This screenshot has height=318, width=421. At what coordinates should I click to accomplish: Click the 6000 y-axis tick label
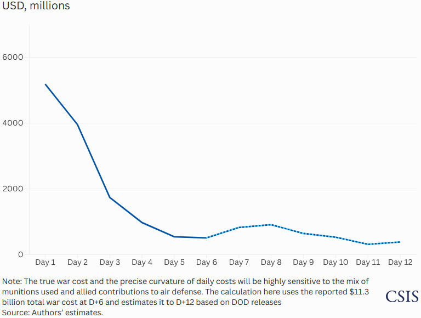14,58
